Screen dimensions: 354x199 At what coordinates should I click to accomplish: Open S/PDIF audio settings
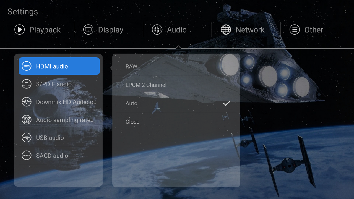(x=59, y=84)
